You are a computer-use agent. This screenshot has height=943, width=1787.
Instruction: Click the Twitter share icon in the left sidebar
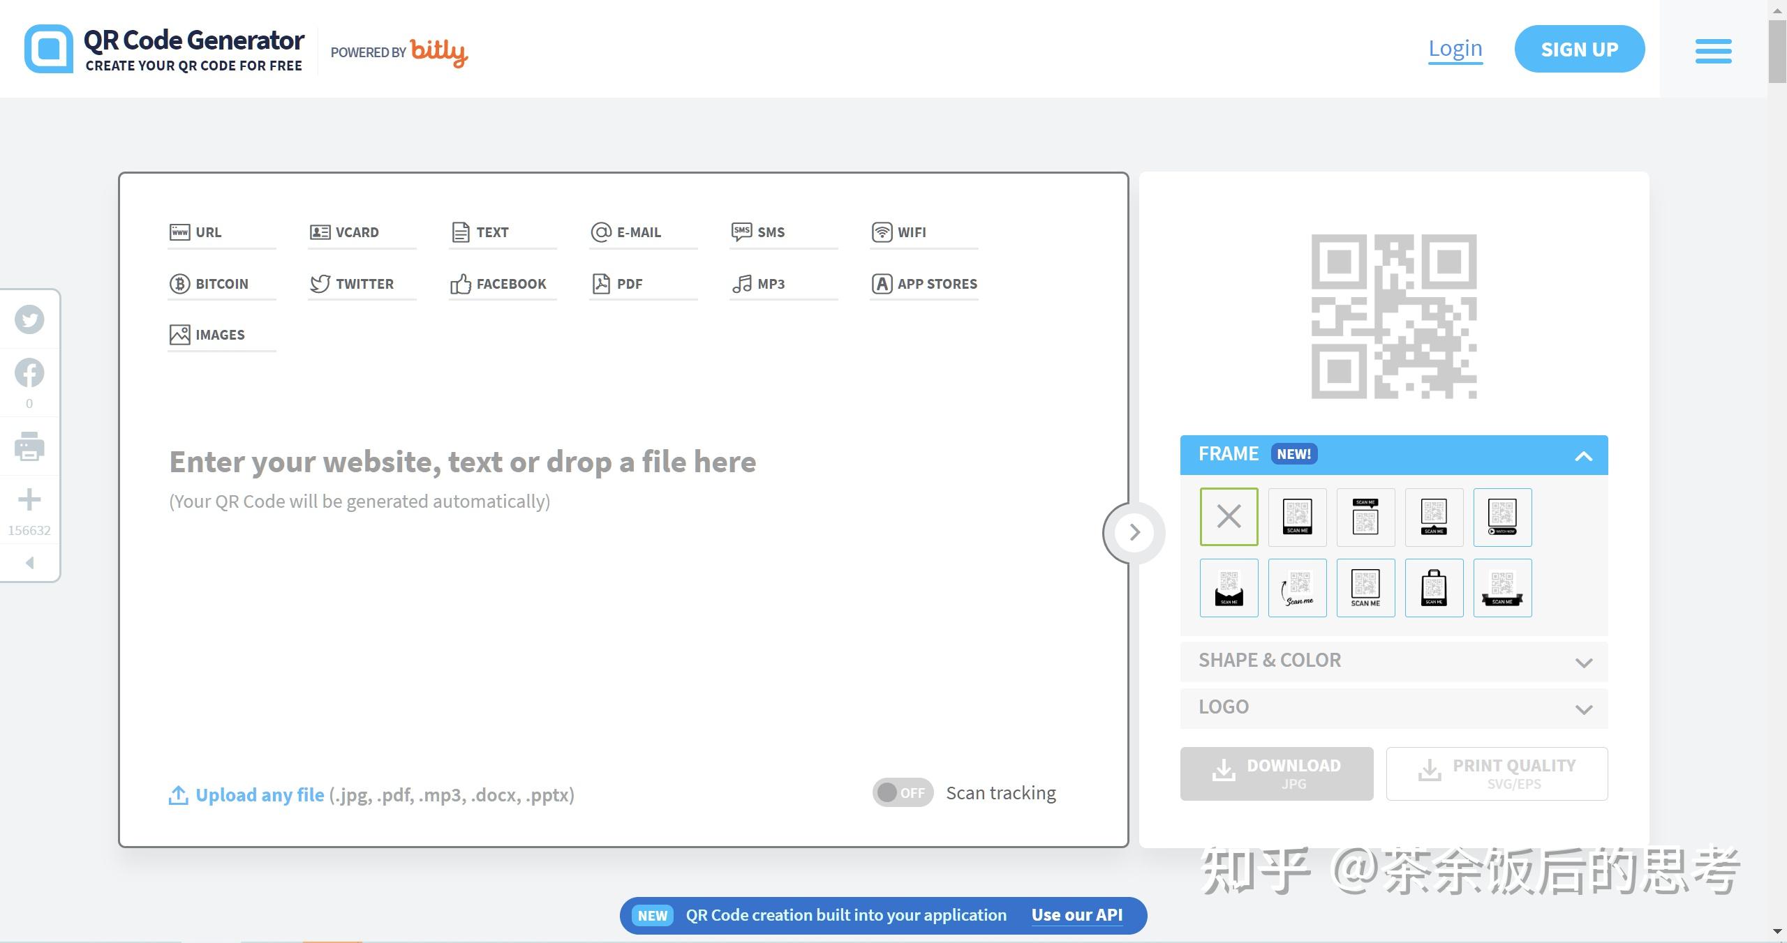point(29,319)
